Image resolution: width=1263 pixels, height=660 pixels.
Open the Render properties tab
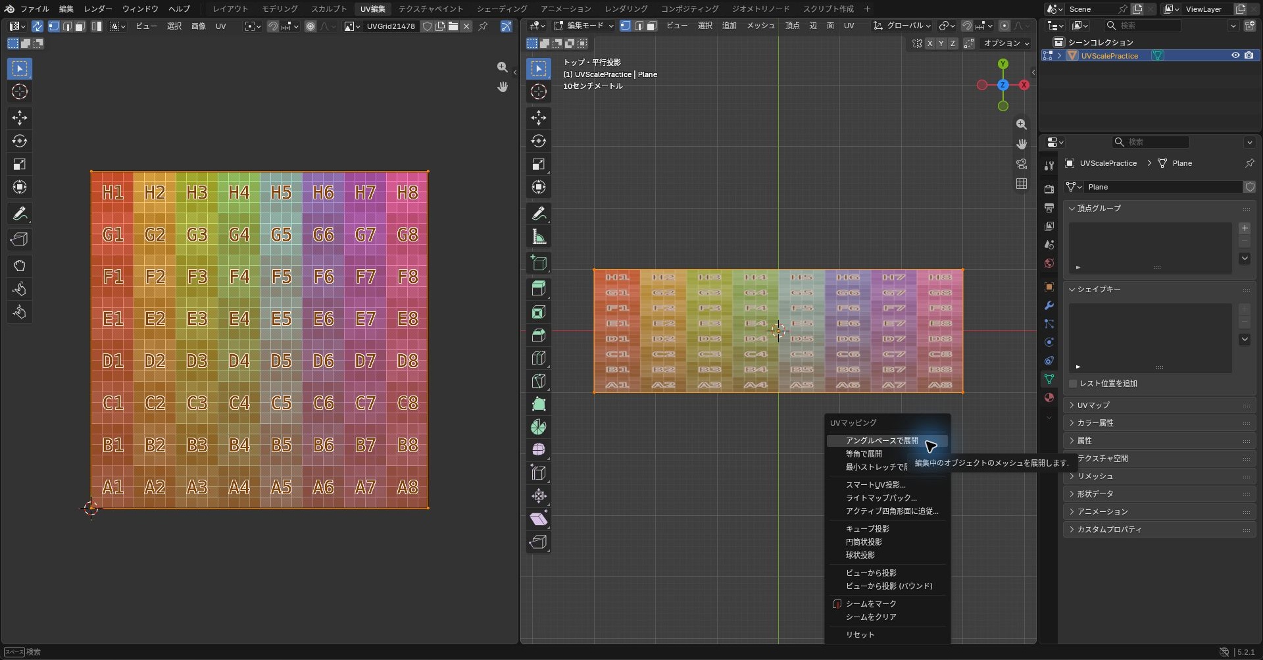[1049, 190]
